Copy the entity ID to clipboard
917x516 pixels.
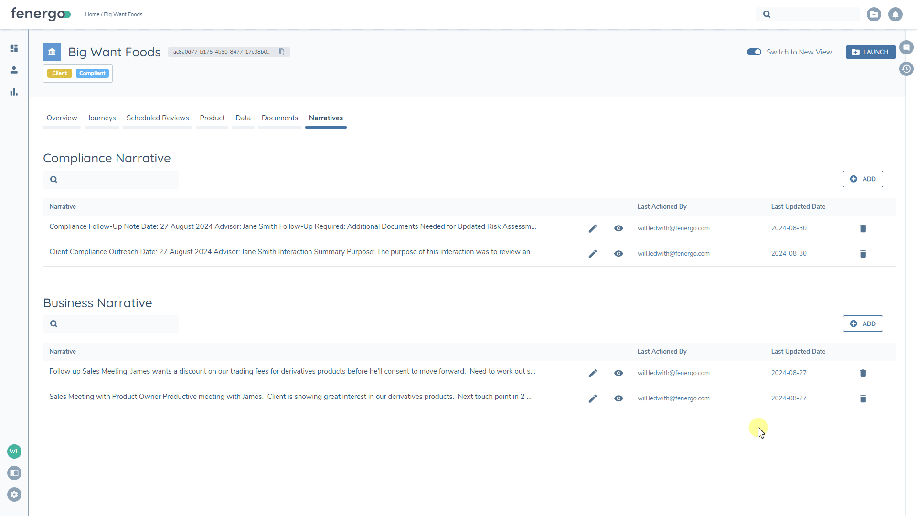tap(282, 52)
